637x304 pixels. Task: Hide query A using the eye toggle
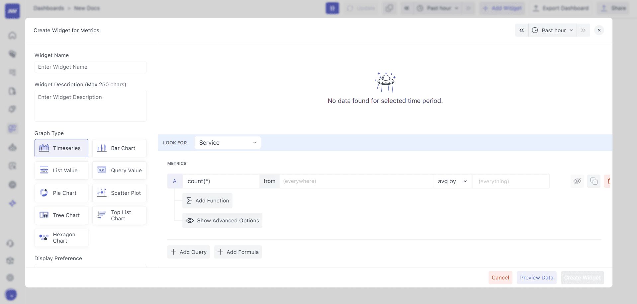pos(577,181)
